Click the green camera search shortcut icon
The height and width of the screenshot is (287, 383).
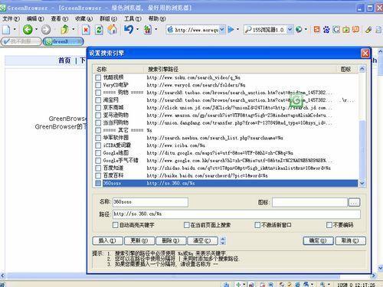[x=345, y=30]
